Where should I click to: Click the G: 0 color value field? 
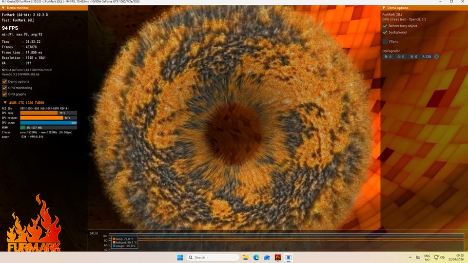[401, 56]
